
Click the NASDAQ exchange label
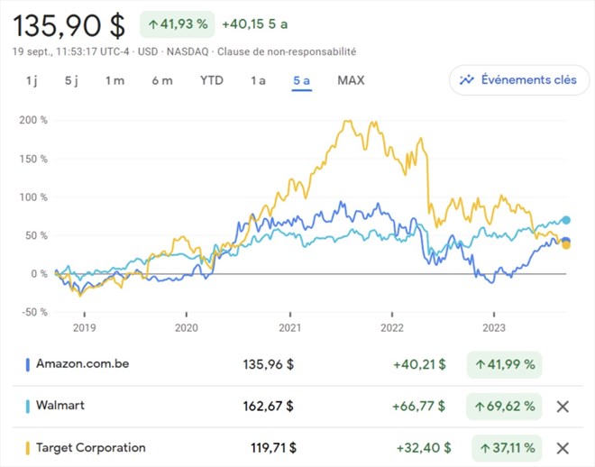pyautogui.click(x=188, y=51)
